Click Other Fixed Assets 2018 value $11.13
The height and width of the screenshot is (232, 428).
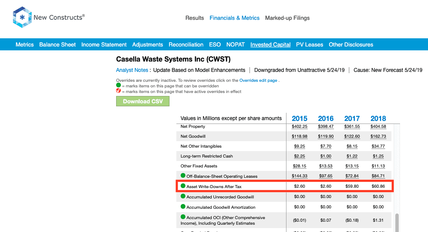coord(378,166)
